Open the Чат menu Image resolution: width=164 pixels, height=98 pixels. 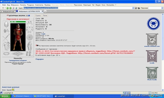click(x=93, y=5)
